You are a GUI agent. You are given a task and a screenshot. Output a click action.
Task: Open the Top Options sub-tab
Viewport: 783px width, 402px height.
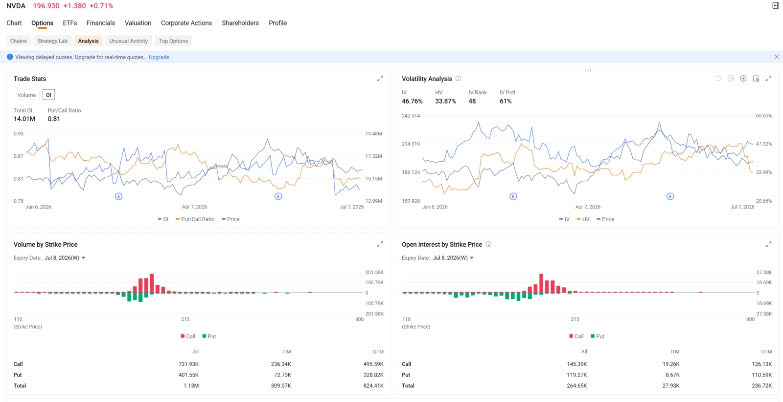pos(173,41)
